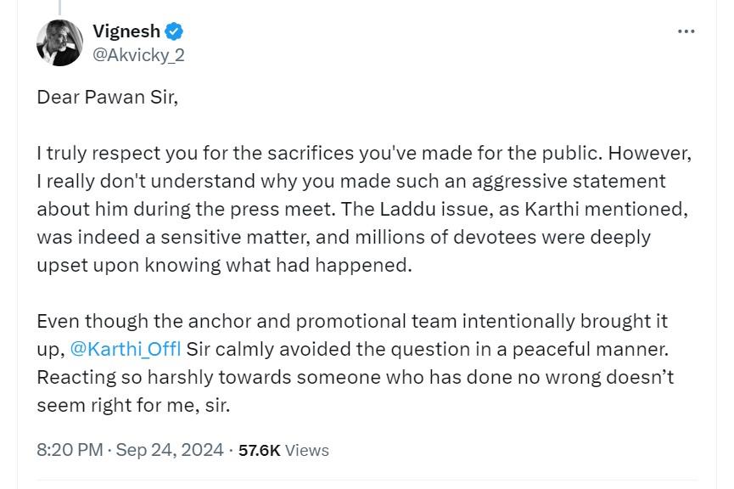Click the line starting 'Reacting so harshly'
This screenshot has width=734, height=489.
pos(356,377)
